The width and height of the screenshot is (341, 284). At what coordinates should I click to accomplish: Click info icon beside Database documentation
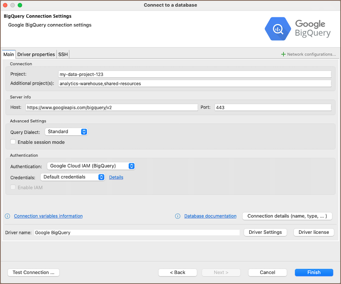click(x=178, y=216)
